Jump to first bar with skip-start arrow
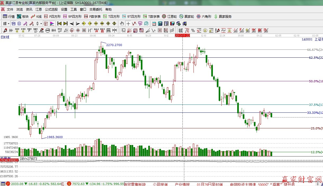Image resolution: width=323 pixels, height=186 pixels. 59,24
